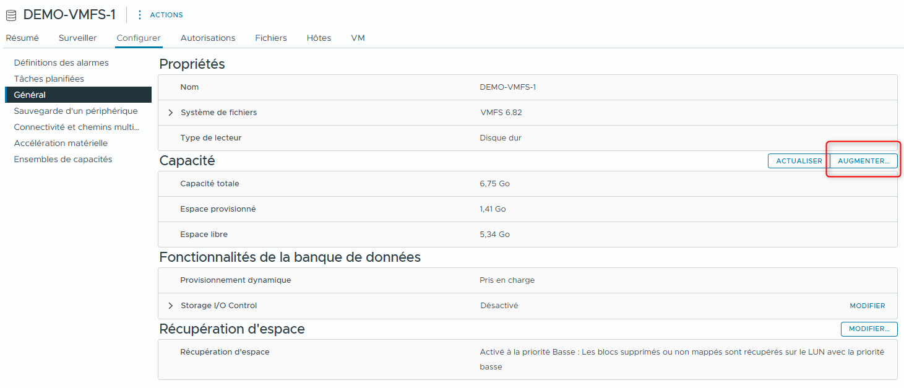Click AUGMENTER to increase datastore capacity

pyautogui.click(x=863, y=160)
